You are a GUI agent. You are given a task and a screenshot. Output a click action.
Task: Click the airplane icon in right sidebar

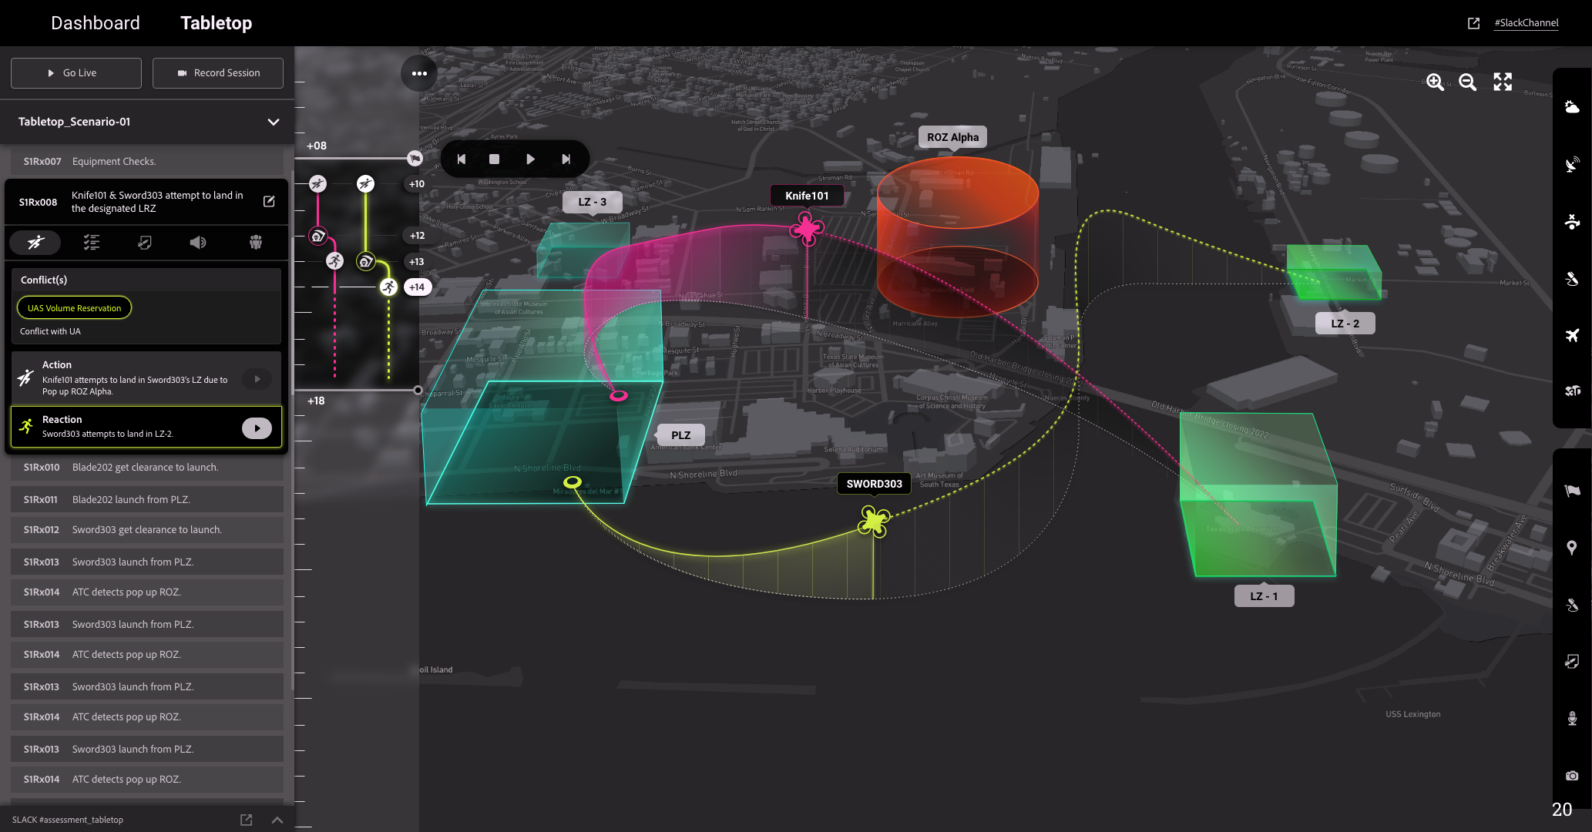pos(1572,335)
